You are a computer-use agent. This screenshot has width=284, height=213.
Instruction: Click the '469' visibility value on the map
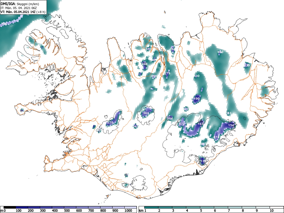pos(154,76)
